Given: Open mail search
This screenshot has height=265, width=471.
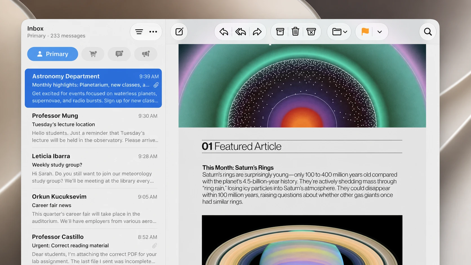Looking at the screenshot, I should point(428,32).
